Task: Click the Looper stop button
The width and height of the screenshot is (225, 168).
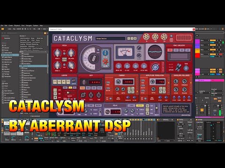Action: click(64, 82)
